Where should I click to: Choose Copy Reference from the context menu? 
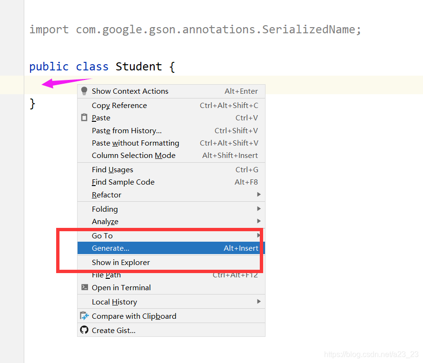171,106
